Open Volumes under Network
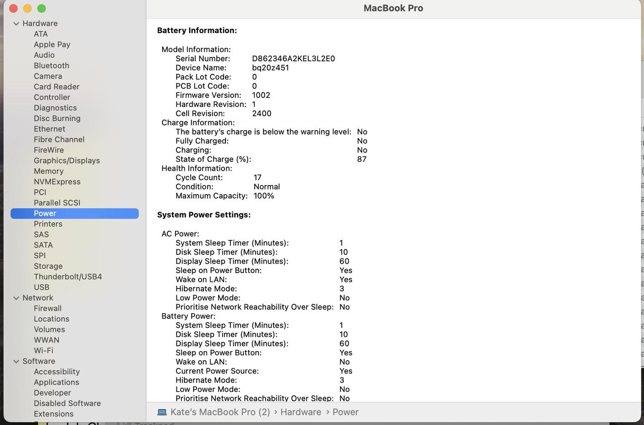Screen dimensions: 644x425 click(x=50, y=330)
